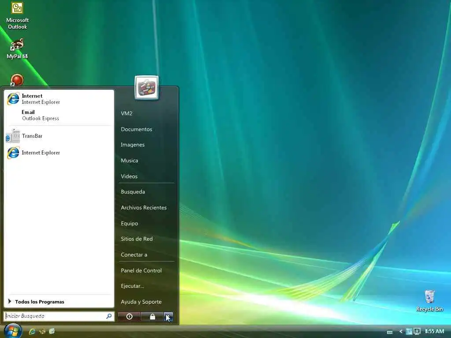Click the lock button in Start menu
The height and width of the screenshot is (338, 451).
(152, 316)
